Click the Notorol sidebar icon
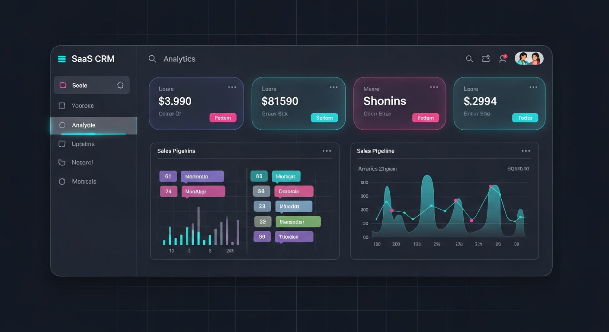 click(x=62, y=163)
